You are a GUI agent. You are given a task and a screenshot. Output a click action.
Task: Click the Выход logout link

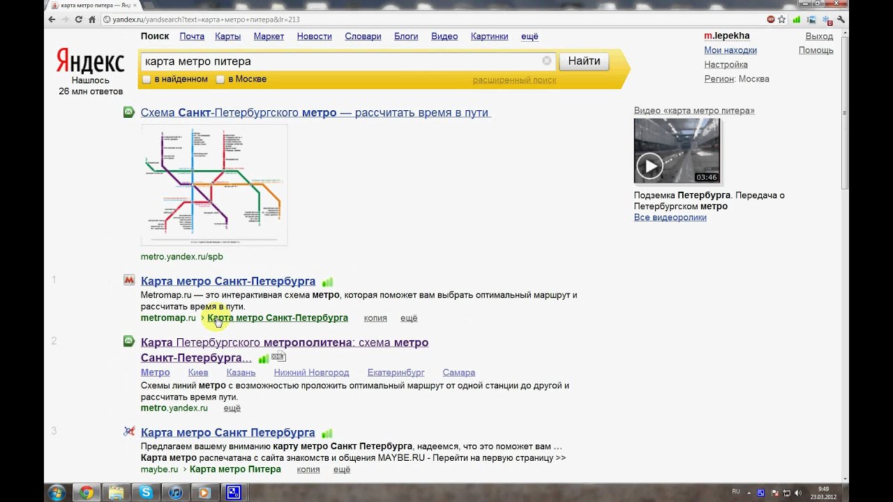pos(819,36)
